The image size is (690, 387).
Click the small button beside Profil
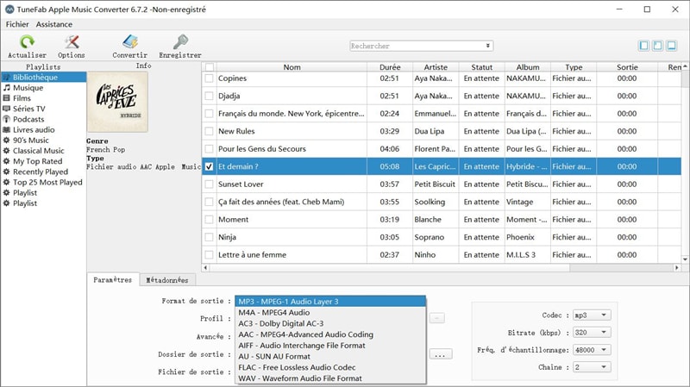[437, 318]
